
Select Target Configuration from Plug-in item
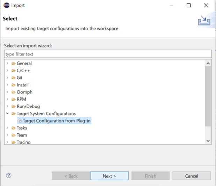click(x=57, y=121)
